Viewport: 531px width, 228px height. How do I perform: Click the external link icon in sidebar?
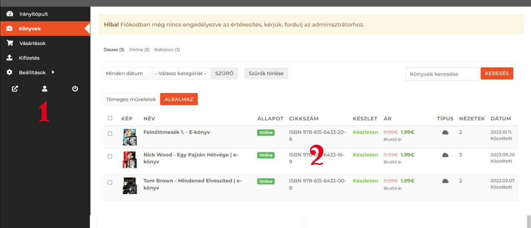(x=15, y=89)
